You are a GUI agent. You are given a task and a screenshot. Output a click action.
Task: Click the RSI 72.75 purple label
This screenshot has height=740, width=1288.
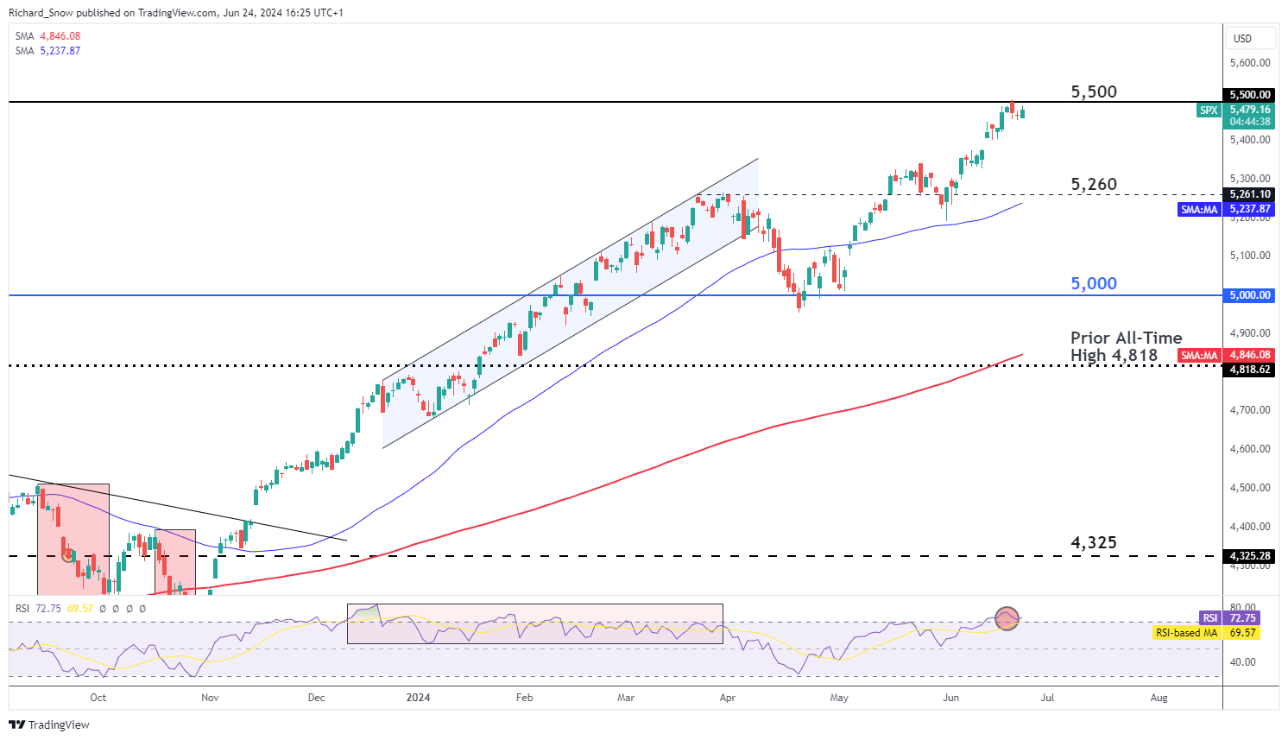(1229, 618)
